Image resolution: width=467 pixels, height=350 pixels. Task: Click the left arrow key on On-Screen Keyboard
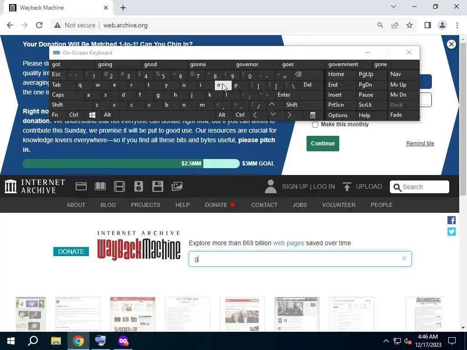coord(255,115)
